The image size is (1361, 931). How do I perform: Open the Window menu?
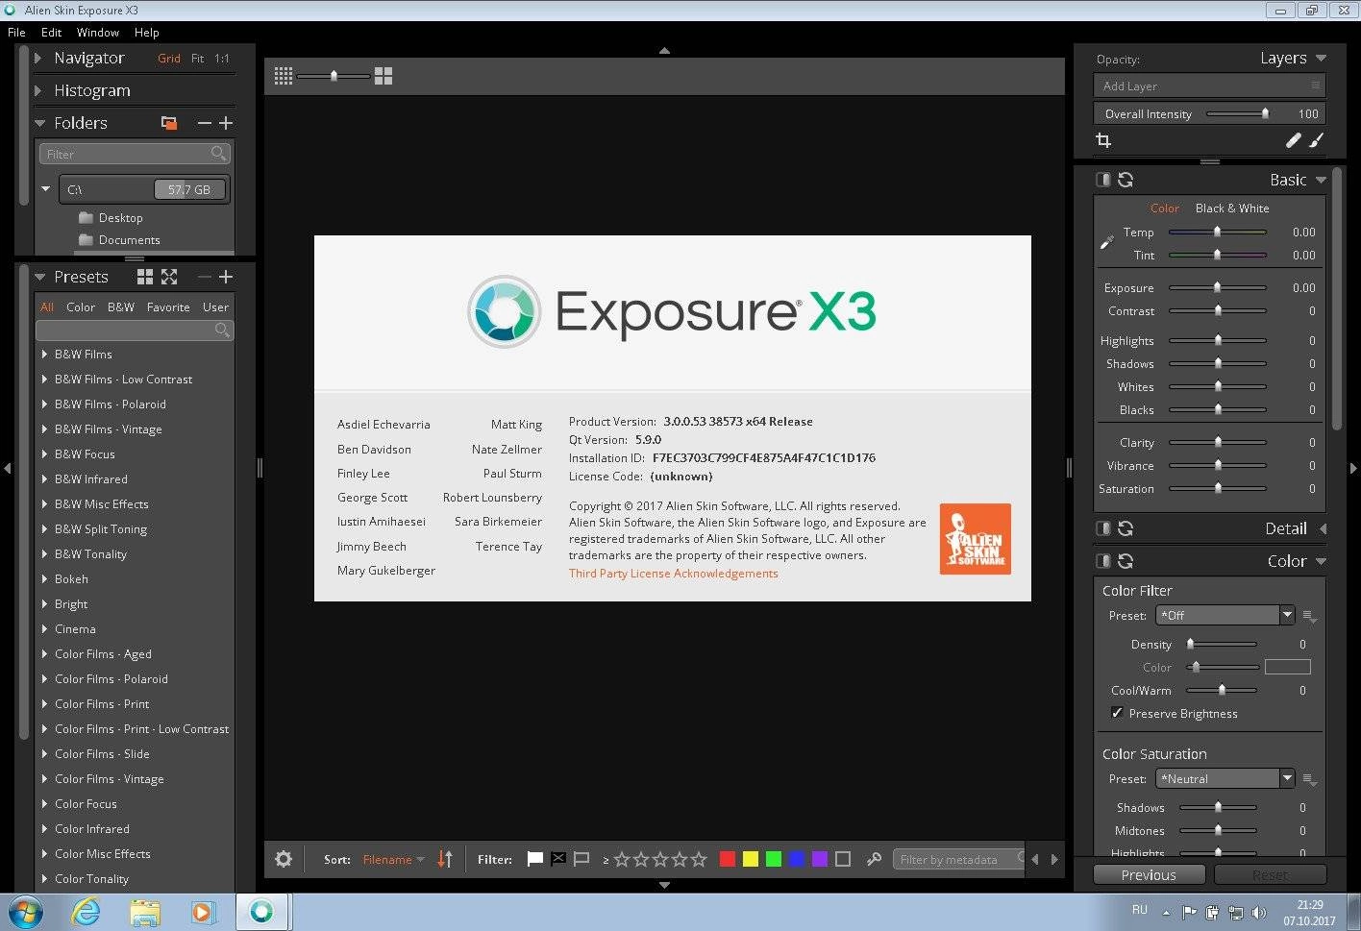click(98, 32)
